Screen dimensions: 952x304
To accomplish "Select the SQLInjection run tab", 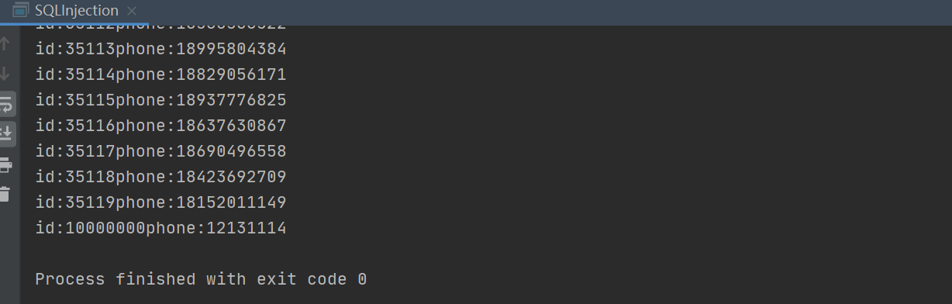I will (x=76, y=11).
